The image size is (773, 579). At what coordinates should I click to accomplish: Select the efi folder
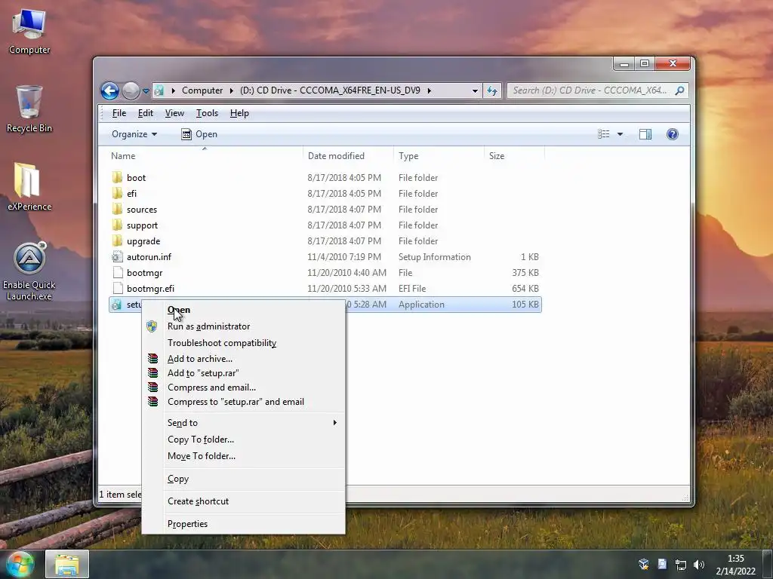[131, 194]
